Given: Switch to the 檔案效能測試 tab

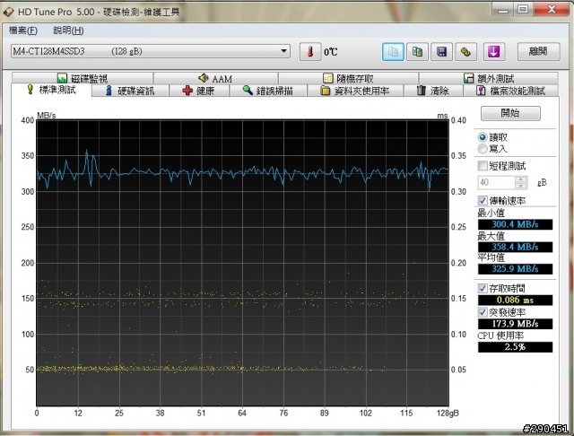Looking at the screenshot, I should [x=511, y=91].
